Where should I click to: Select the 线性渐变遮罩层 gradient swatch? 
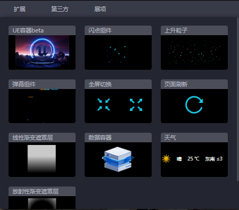(42, 159)
